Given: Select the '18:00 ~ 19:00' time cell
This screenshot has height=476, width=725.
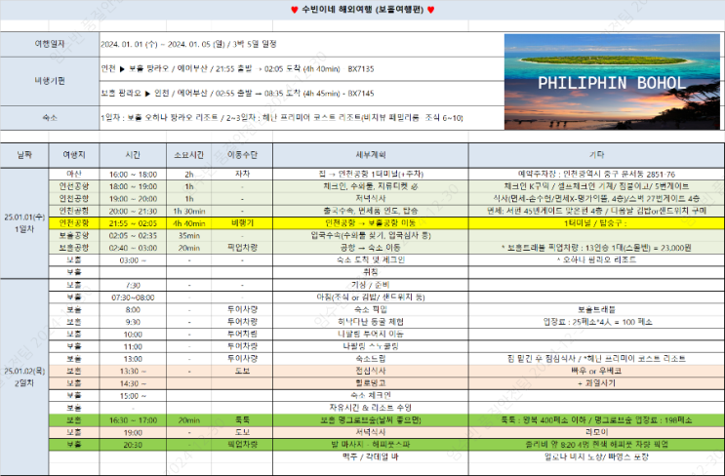Looking at the screenshot, I should pyautogui.click(x=133, y=186).
